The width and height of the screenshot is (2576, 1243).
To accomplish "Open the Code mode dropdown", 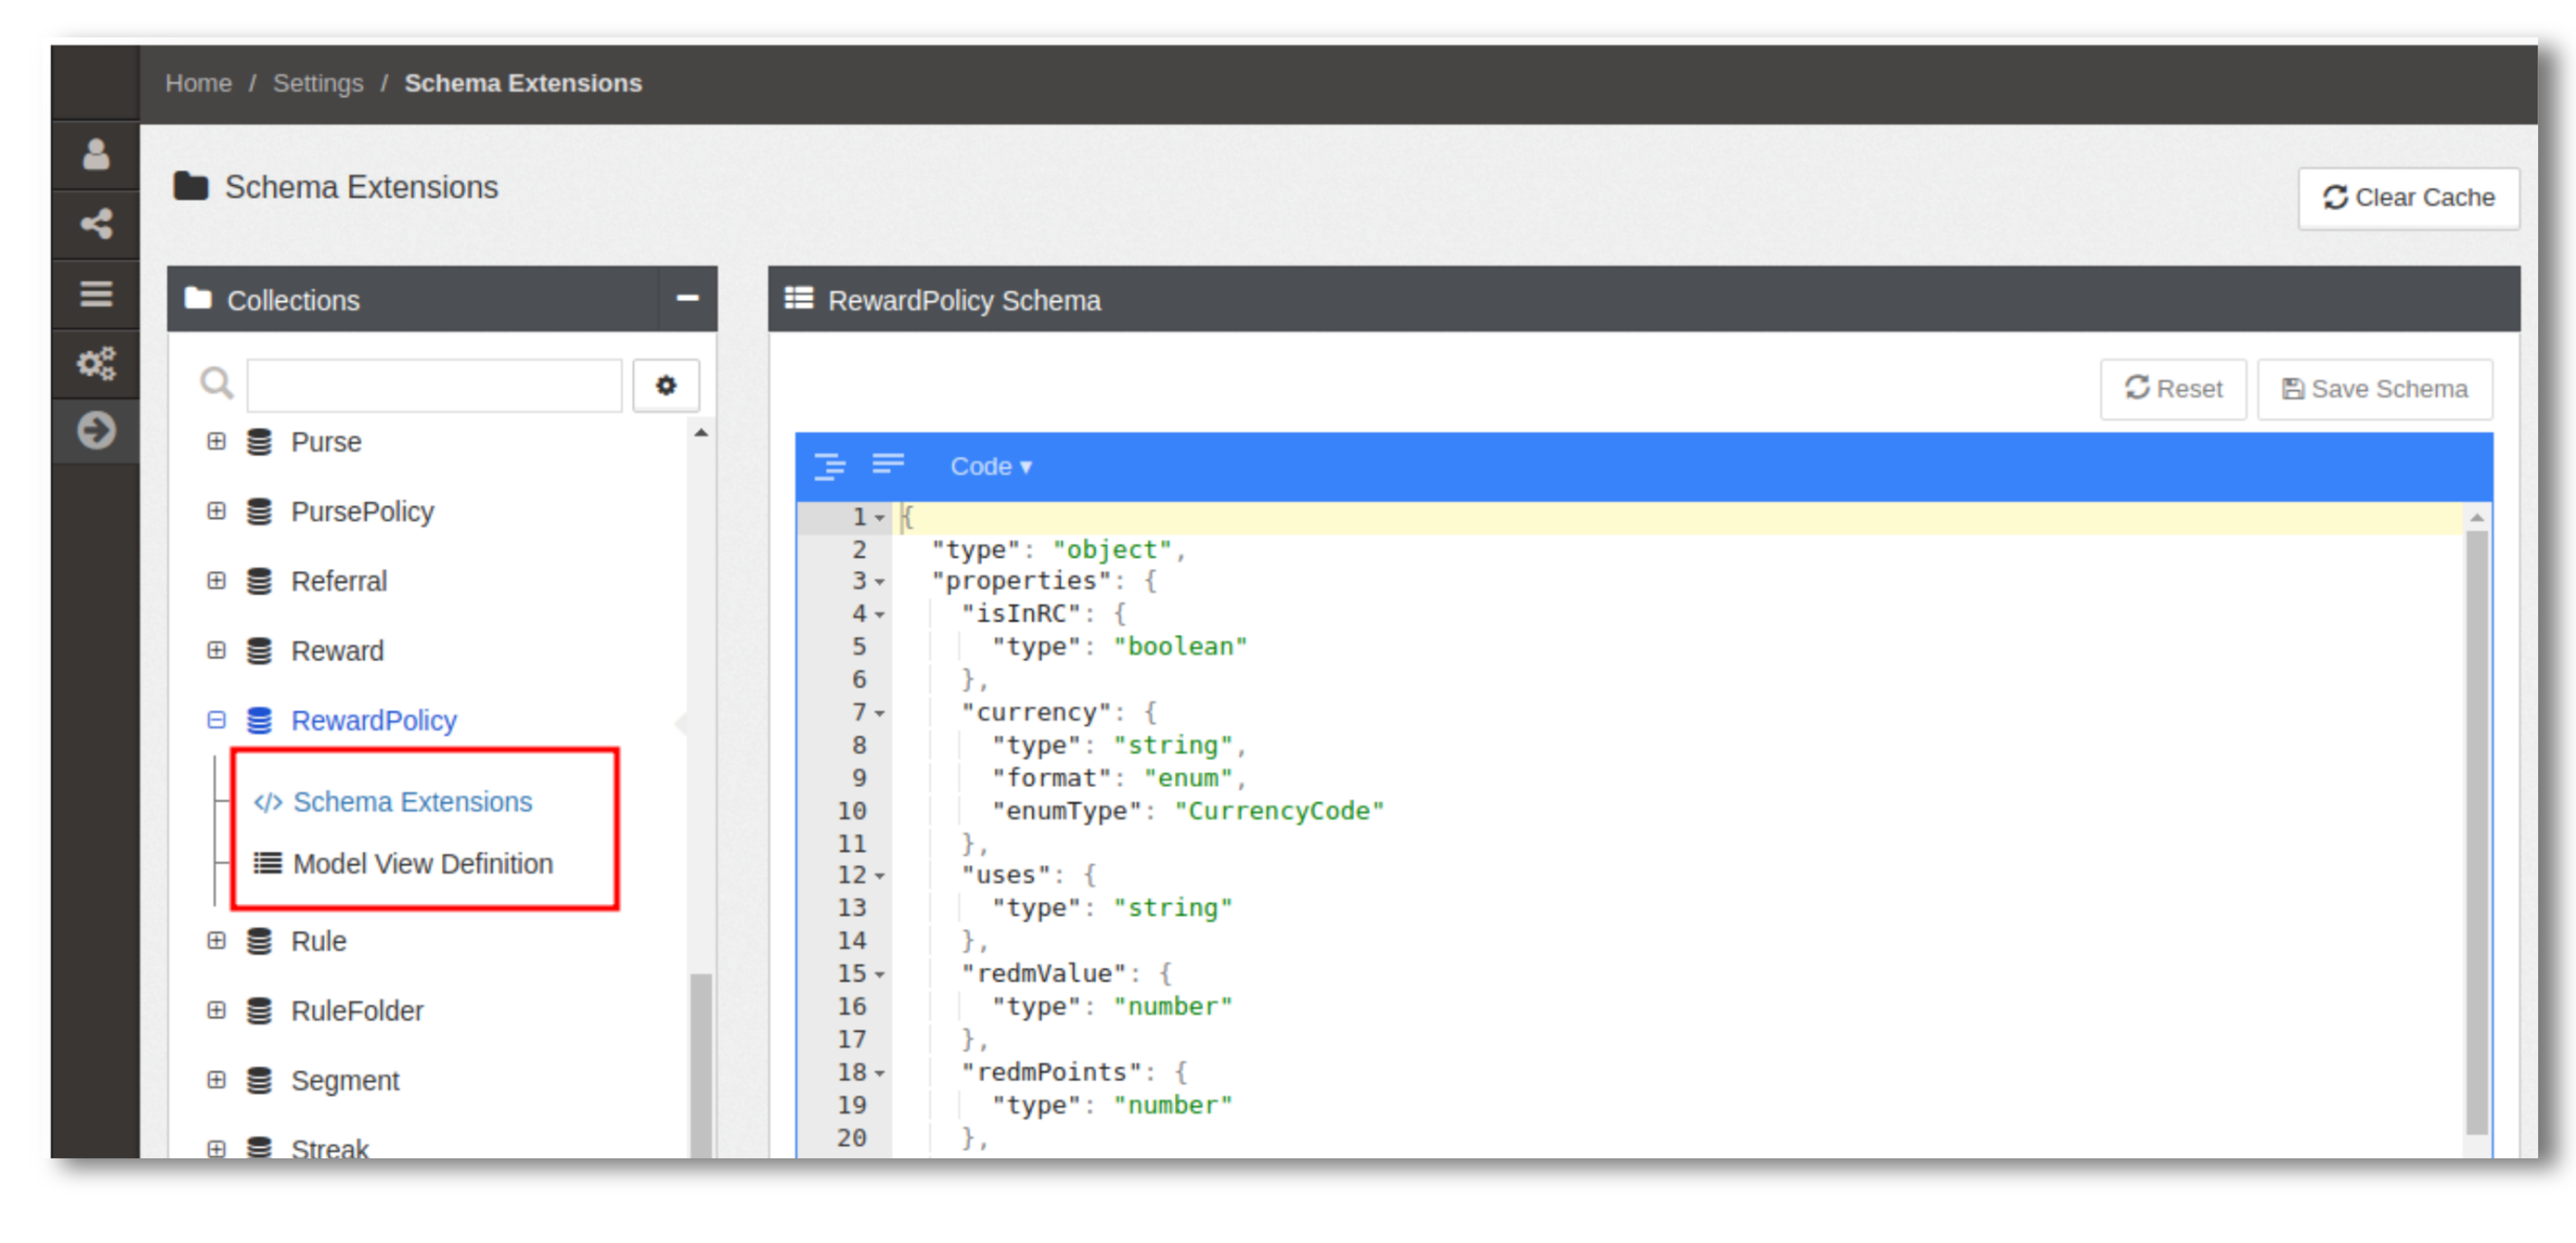I will (x=991, y=466).
